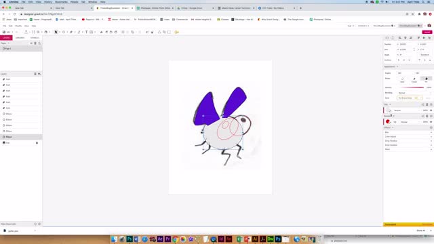Select Page 1 in the Pages list
434x244 pixels.
21,49
